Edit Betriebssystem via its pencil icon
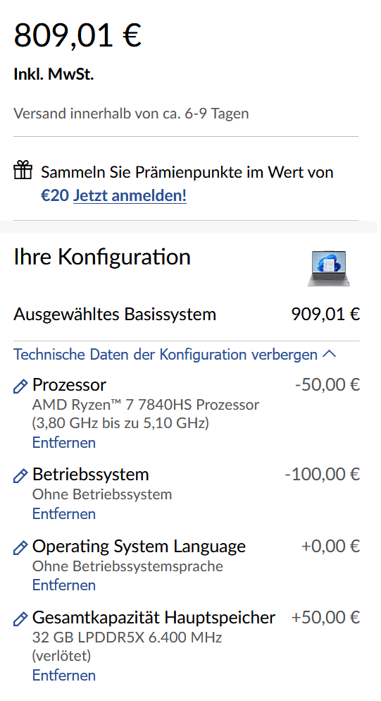 tap(20, 475)
